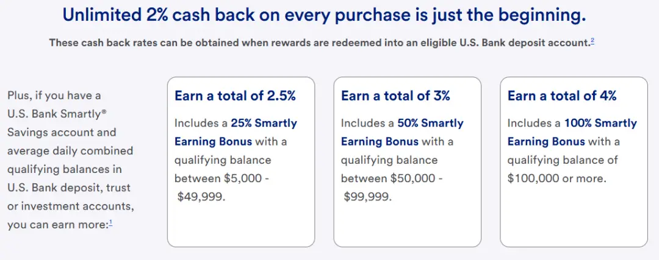Click "Savings account and" in the left paragraph
Screen dimensions: 659x260
[x=62, y=132]
